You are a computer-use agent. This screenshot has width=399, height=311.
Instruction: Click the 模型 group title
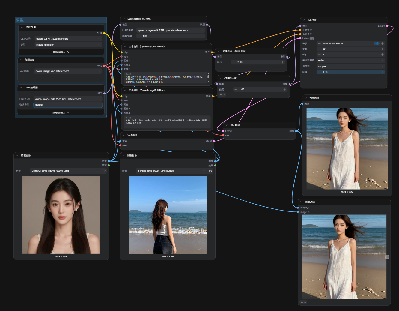click(x=20, y=20)
